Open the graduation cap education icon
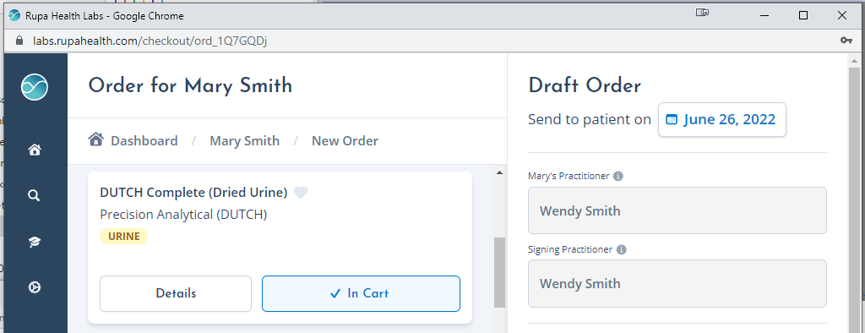 34,242
